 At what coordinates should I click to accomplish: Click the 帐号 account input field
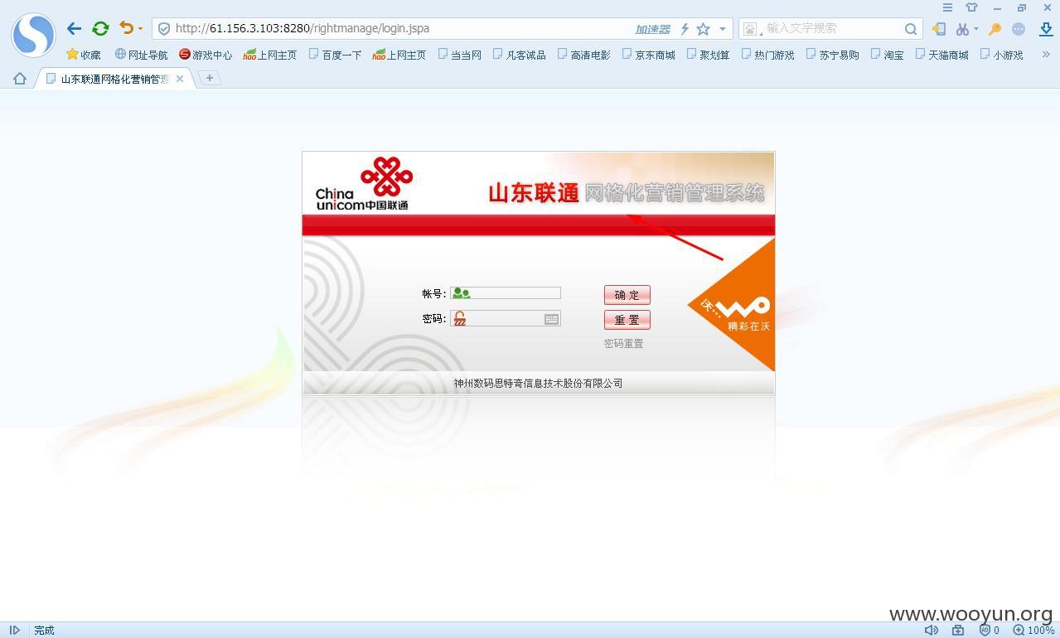[x=506, y=293]
